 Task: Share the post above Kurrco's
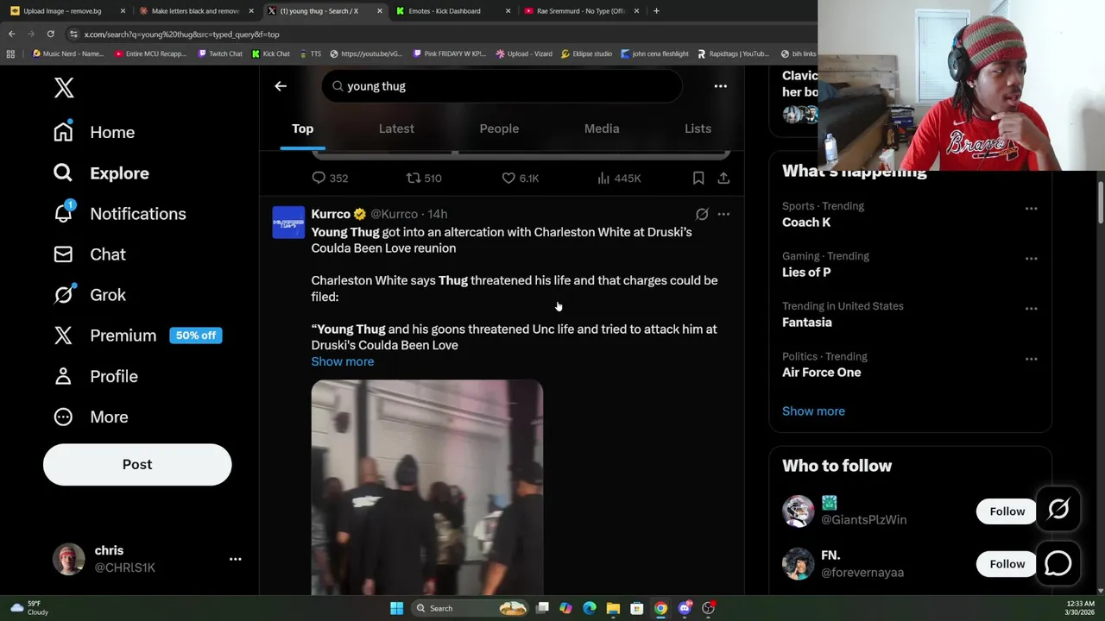(723, 178)
